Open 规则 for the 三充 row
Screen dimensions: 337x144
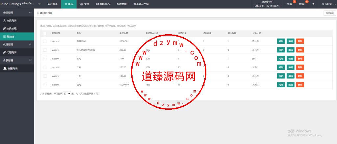281,76
